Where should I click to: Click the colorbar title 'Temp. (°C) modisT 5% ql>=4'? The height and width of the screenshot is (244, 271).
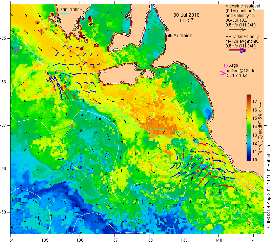[260, 128]
